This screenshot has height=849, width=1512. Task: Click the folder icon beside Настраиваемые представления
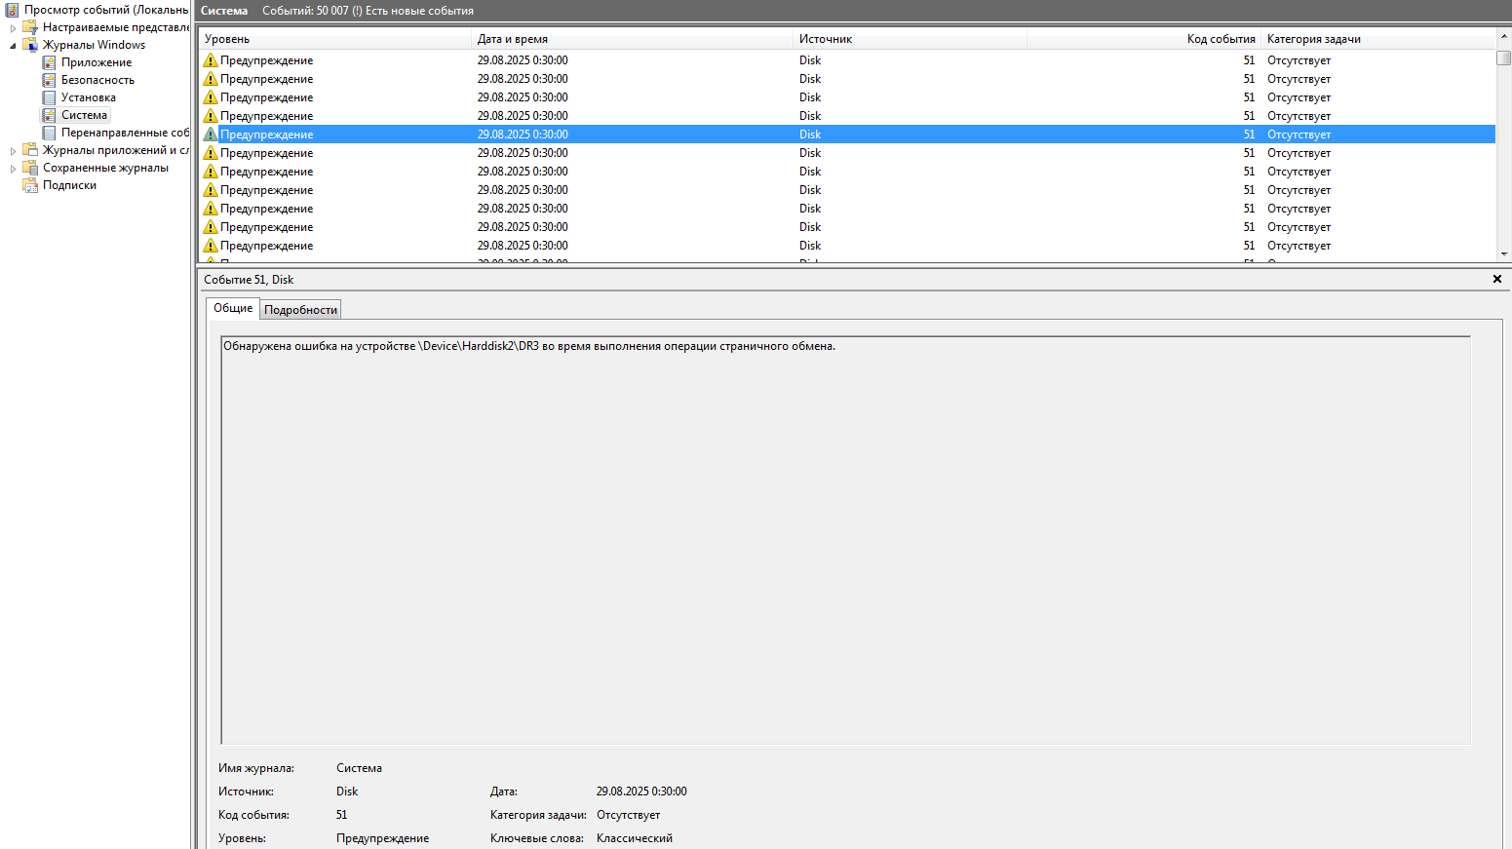click(x=30, y=27)
